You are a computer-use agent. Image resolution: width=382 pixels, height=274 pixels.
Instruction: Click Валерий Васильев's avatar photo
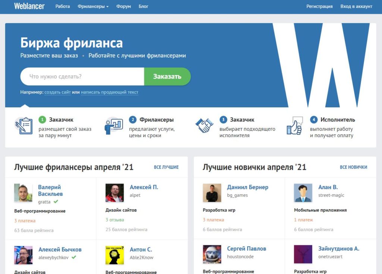click(x=23, y=193)
